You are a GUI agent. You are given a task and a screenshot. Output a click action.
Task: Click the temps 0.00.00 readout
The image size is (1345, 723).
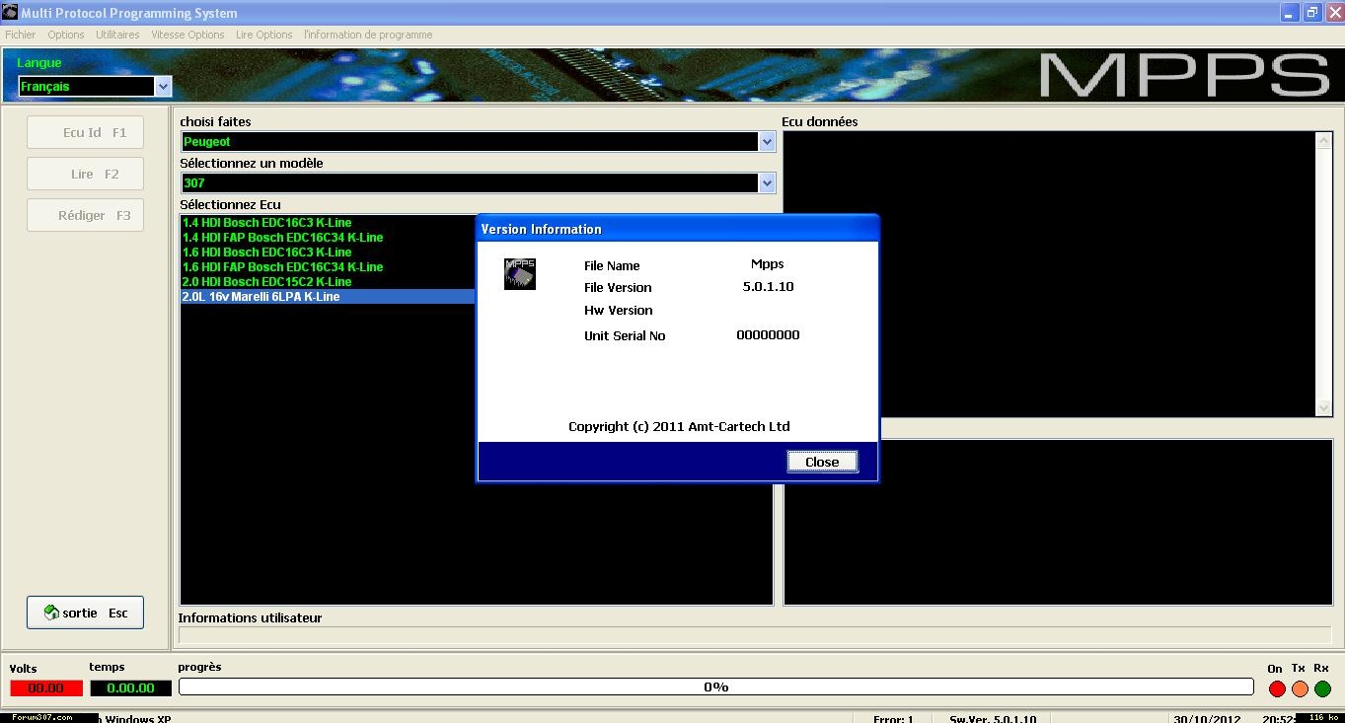tap(130, 688)
